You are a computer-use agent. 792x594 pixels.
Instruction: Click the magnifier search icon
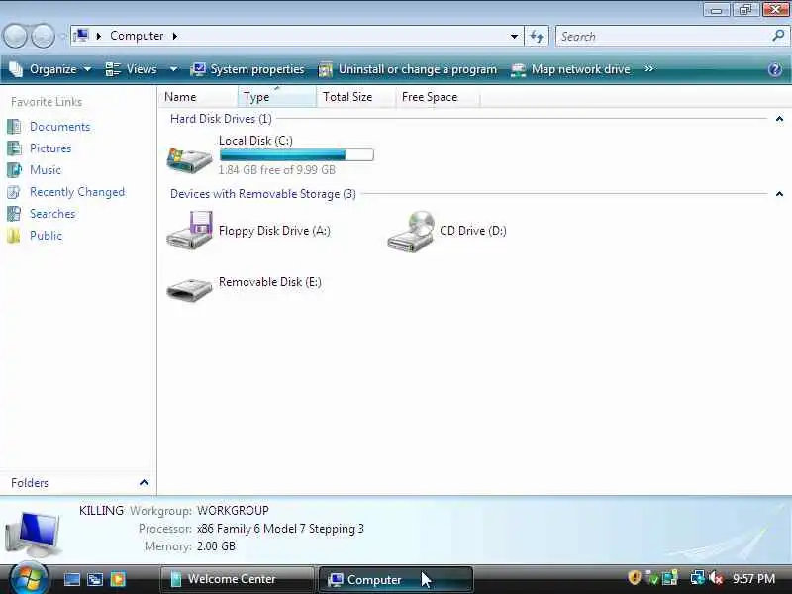[x=778, y=36]
